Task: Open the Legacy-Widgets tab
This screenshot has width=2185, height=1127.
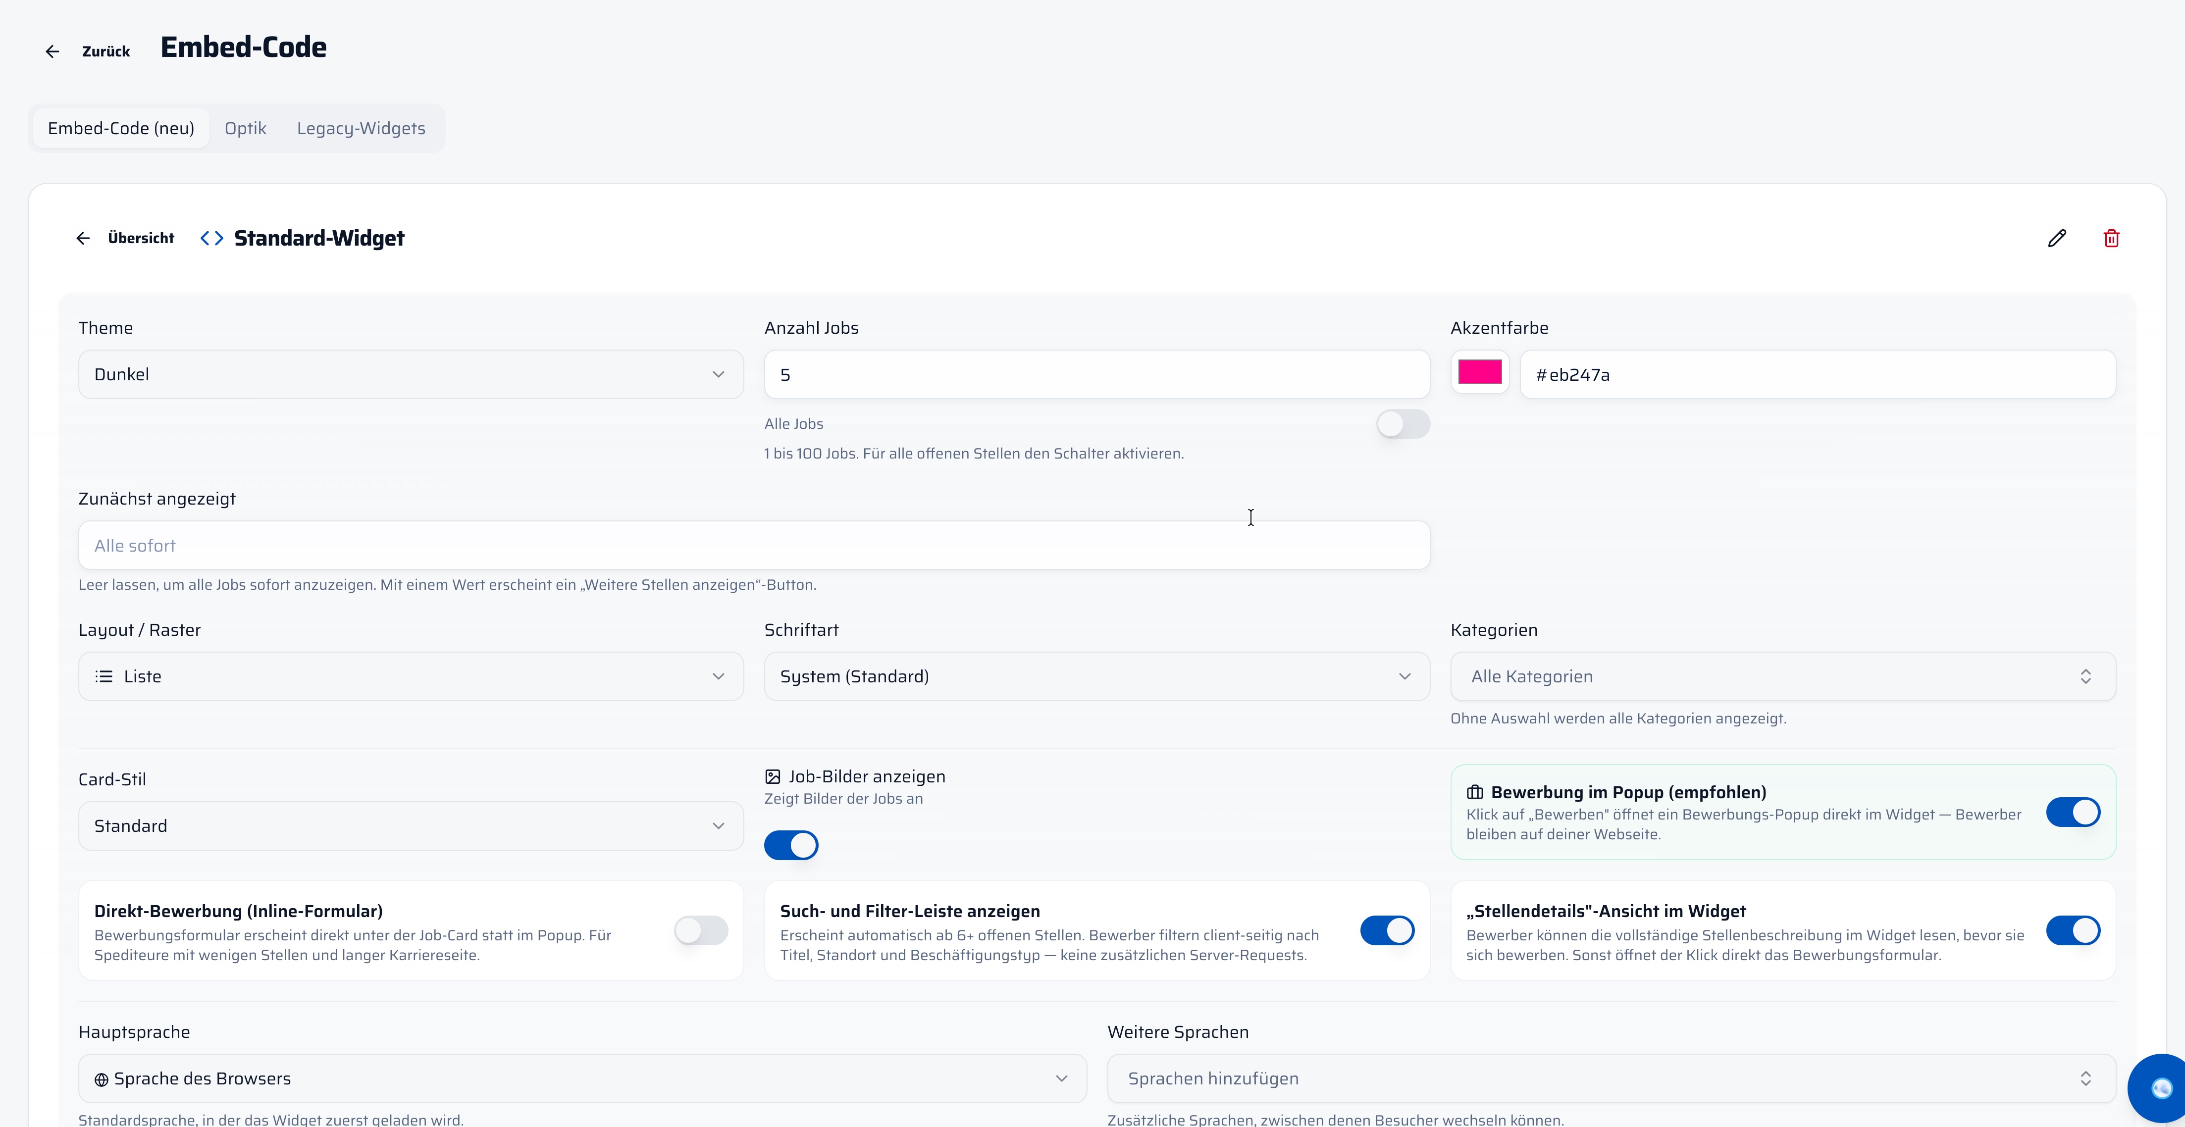Action: click(362, 128)
